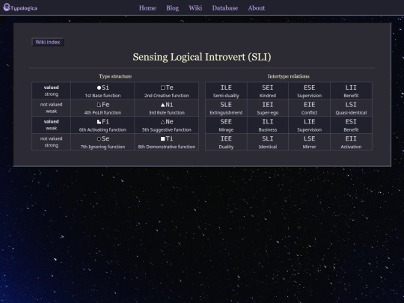
Task: Click the Typologica logo icon
Action: [7, 7]
